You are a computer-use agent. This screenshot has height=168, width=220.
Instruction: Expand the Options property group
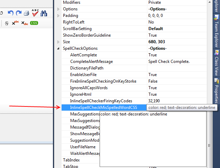(x=58, y=9)
